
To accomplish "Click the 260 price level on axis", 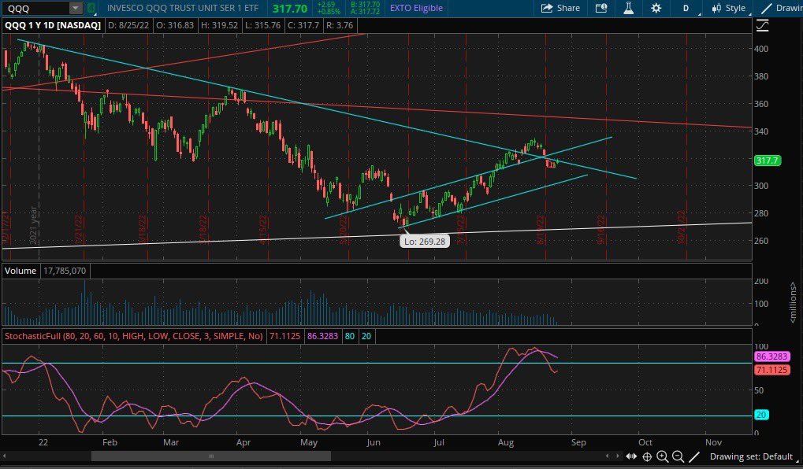I will coord(761,241).
